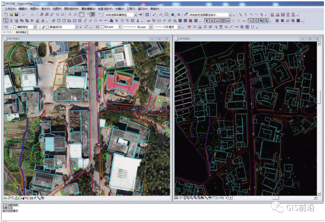Open the 绘图(P) menu
Image resolution: width=325 pixels, height=222 pixels.
click(x=57, y=9)
